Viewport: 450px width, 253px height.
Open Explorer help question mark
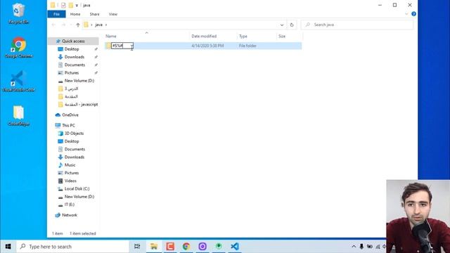(x=413, y=14)
